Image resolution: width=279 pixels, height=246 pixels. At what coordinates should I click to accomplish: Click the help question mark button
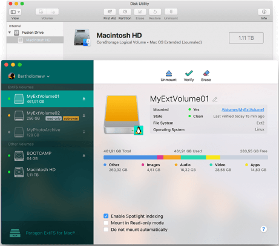pos(263,229)
